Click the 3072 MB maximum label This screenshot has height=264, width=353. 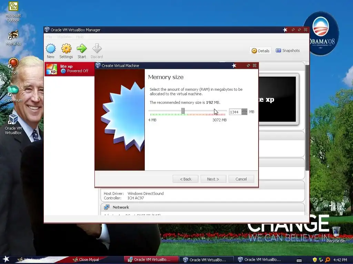220,120
